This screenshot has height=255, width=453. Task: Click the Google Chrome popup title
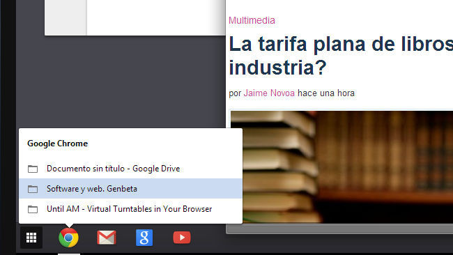[57, 144]
